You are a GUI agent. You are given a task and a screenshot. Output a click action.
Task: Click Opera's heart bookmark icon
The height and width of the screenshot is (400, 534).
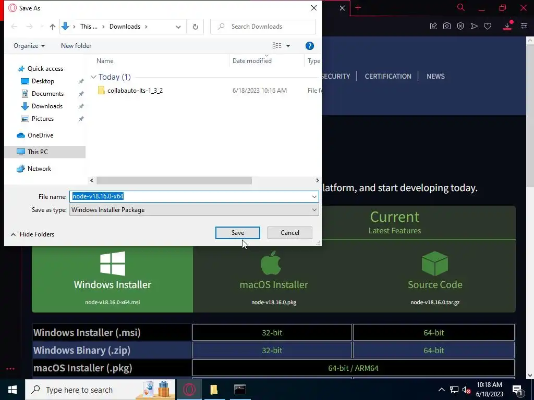(x=488, y=26)
